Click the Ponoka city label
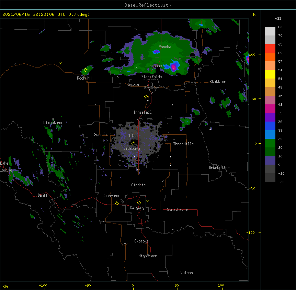The height and width of the screenshot is (290, 296). point(165,47)
